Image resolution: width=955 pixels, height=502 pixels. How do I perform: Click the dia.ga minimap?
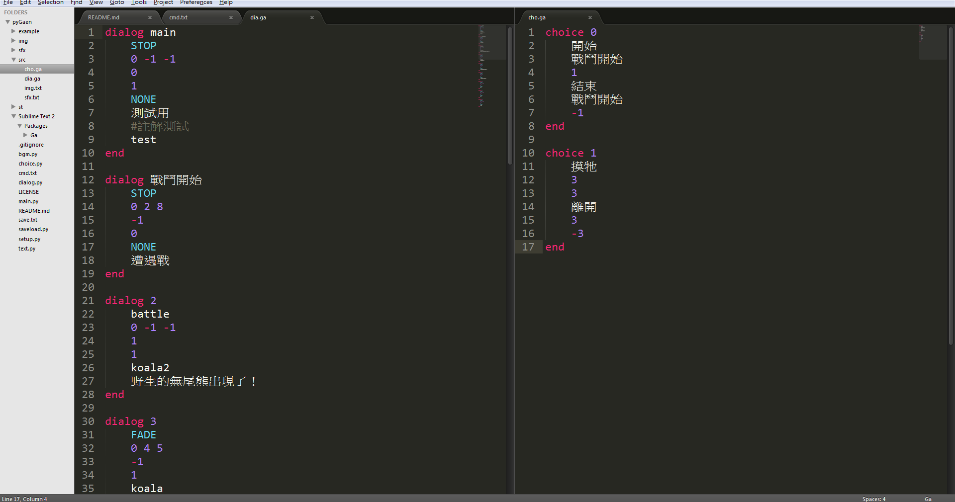click(x=491, y=66)
